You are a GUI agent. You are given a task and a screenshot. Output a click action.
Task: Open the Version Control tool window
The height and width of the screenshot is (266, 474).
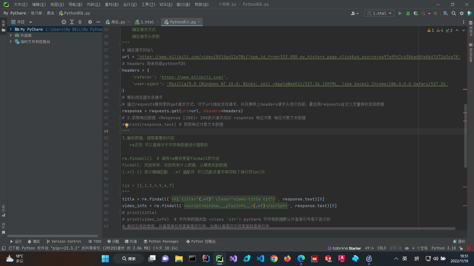64,242
